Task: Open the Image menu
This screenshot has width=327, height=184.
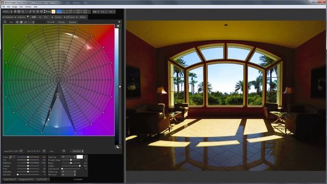Action: pos(15,7)
